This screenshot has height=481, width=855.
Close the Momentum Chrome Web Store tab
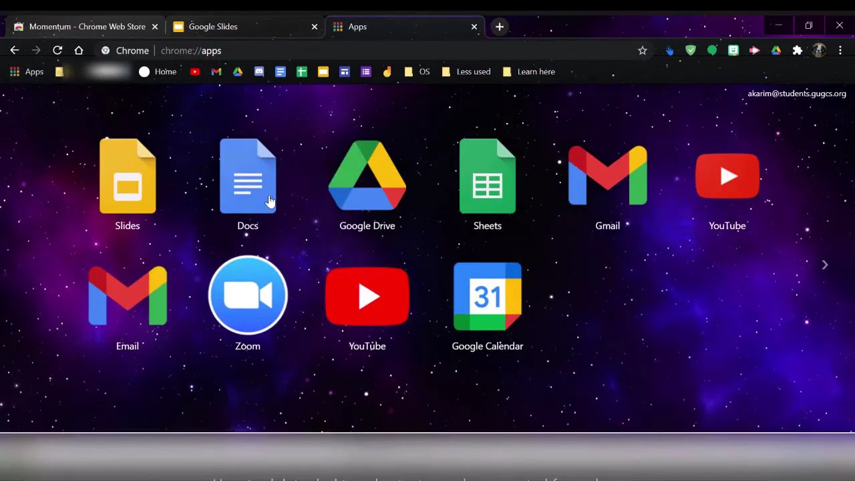point(155,27)
